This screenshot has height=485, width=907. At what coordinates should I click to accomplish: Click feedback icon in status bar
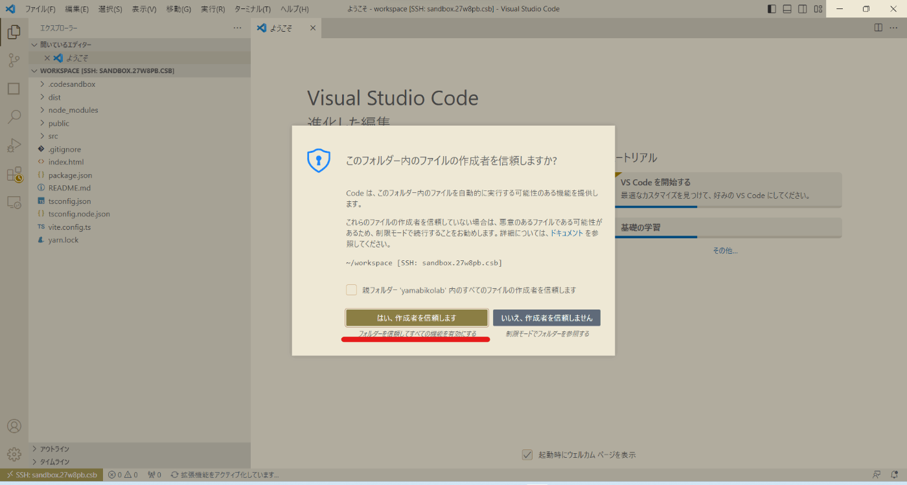point(877,475)
